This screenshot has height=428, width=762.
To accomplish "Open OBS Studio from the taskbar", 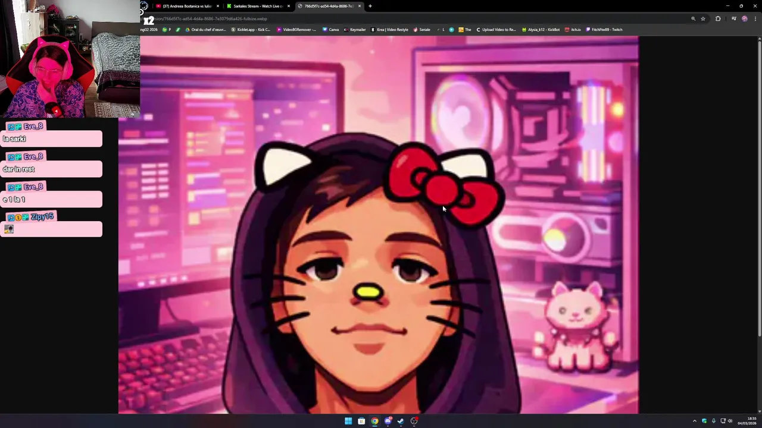I will 414,421.
